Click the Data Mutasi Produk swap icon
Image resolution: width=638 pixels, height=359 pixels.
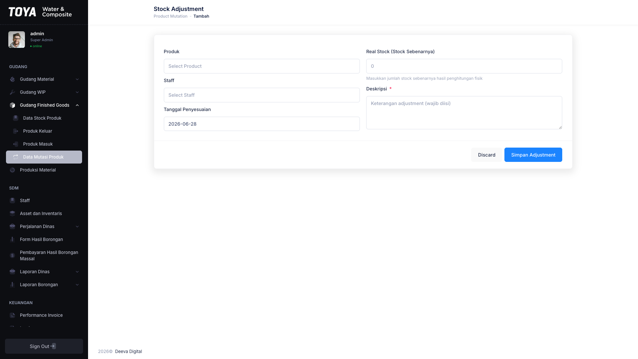[x=16, y=157]
